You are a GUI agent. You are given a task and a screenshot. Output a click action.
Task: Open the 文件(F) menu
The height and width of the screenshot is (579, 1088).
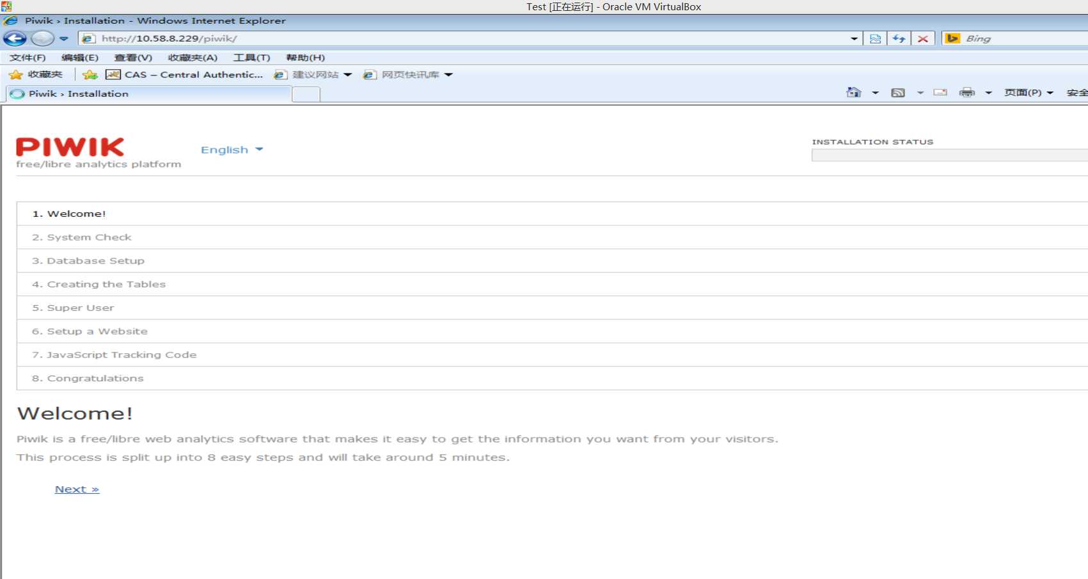(28, 58)
